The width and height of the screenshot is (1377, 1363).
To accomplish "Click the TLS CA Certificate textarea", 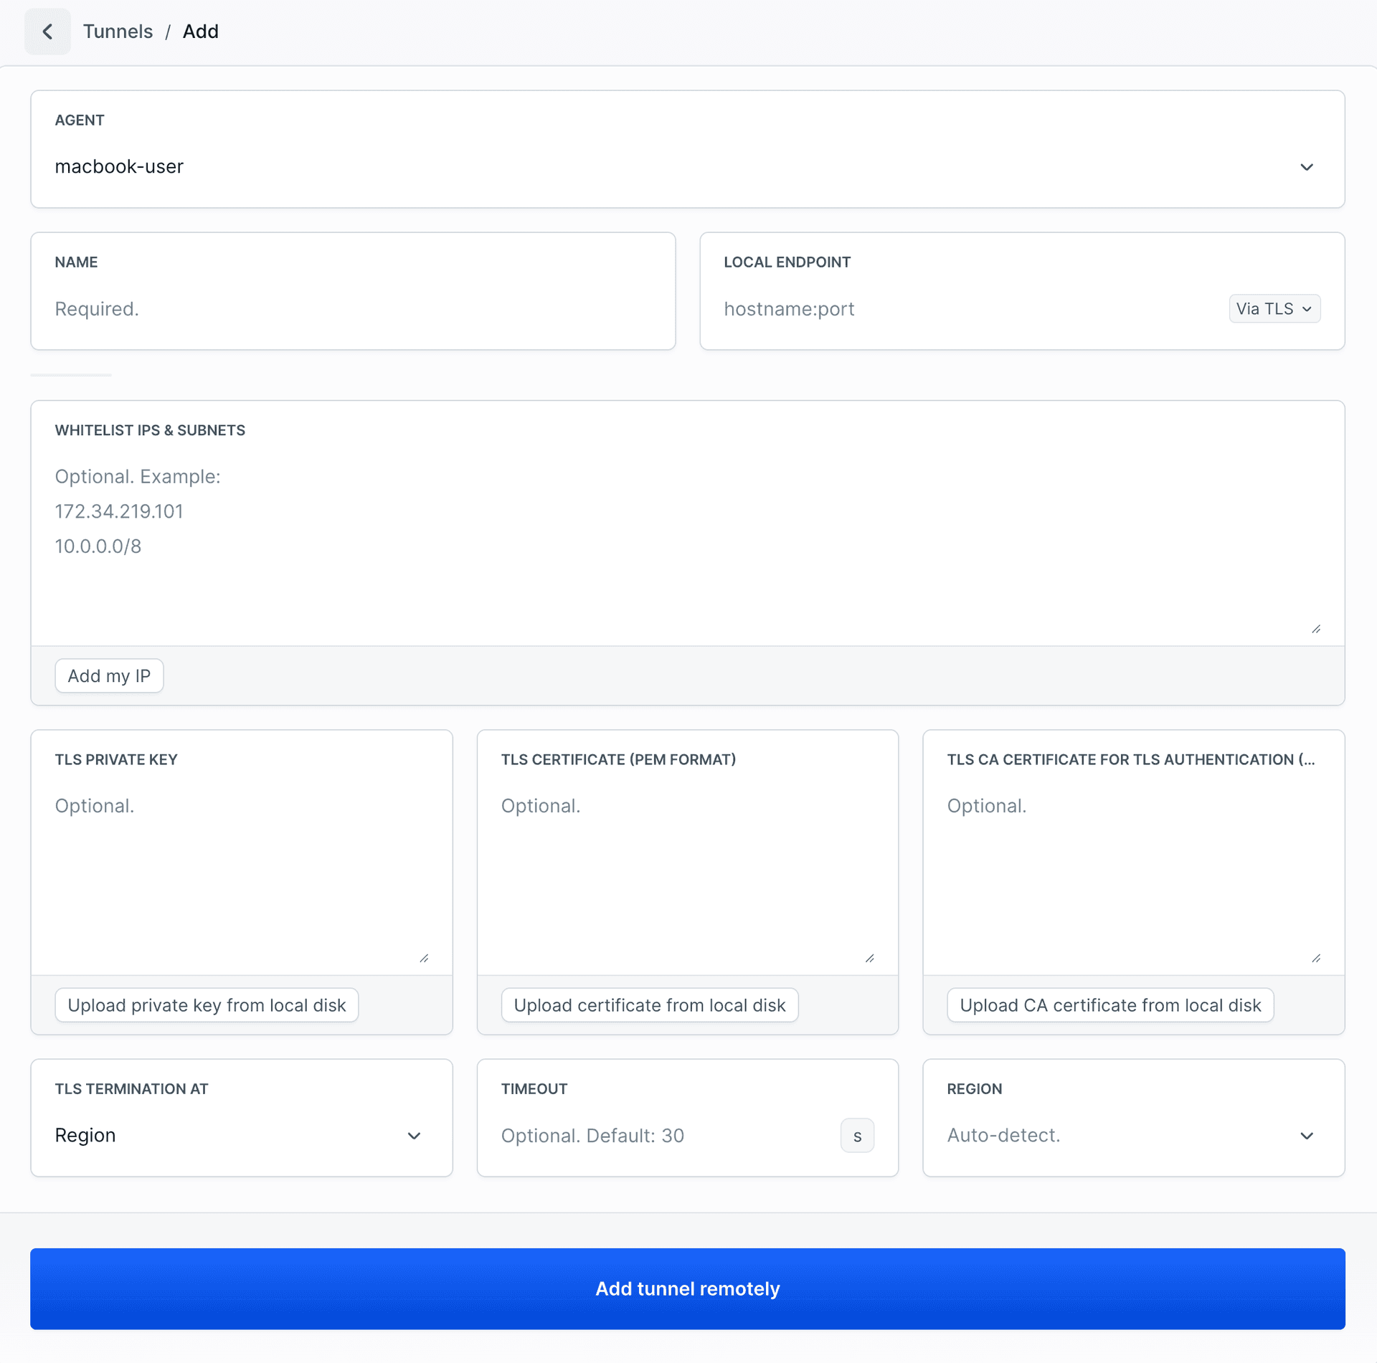I will 1132,875.
